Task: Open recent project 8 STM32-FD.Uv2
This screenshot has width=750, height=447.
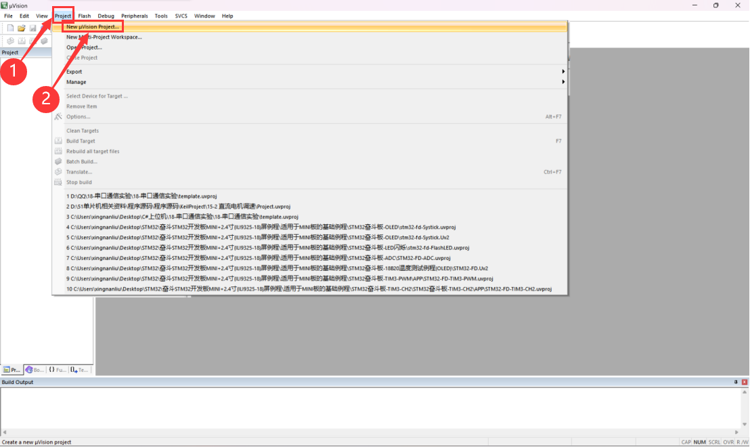Action: [x=309, y=268]
